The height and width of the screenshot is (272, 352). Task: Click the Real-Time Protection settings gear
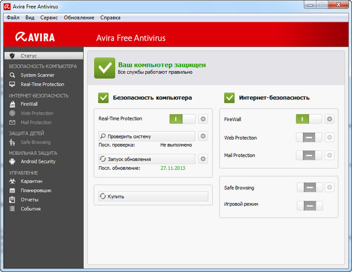click(x=203, y=119)
